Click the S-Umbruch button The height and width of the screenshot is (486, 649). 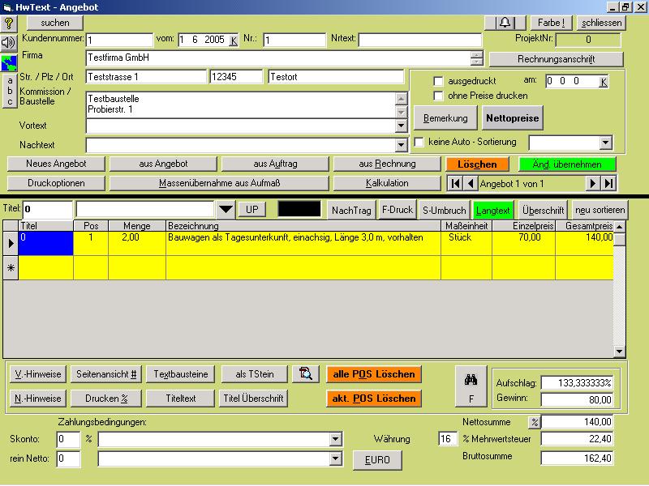pos(444,210)
